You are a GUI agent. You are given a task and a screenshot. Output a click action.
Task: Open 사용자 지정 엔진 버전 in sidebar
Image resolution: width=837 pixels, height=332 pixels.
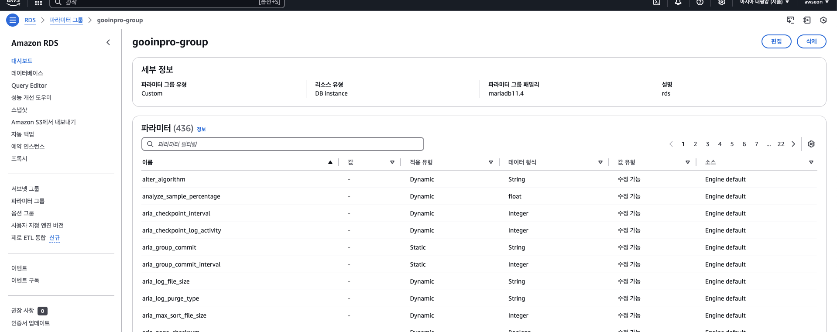[x=38, y=226]
